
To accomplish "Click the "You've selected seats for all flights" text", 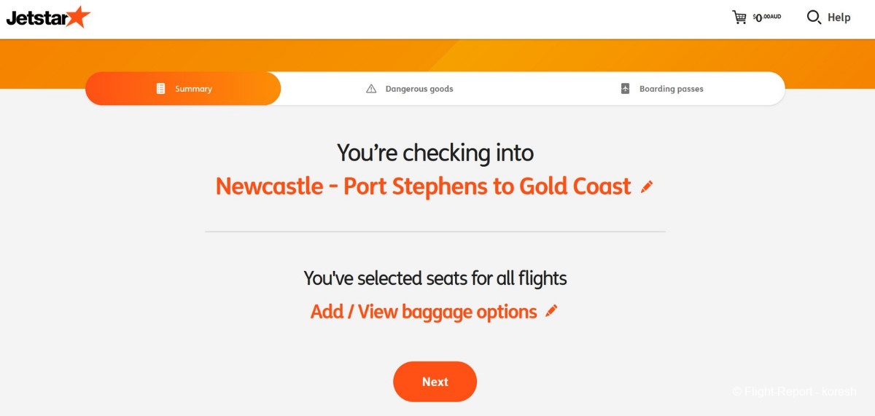I will [x=435, y=278].
